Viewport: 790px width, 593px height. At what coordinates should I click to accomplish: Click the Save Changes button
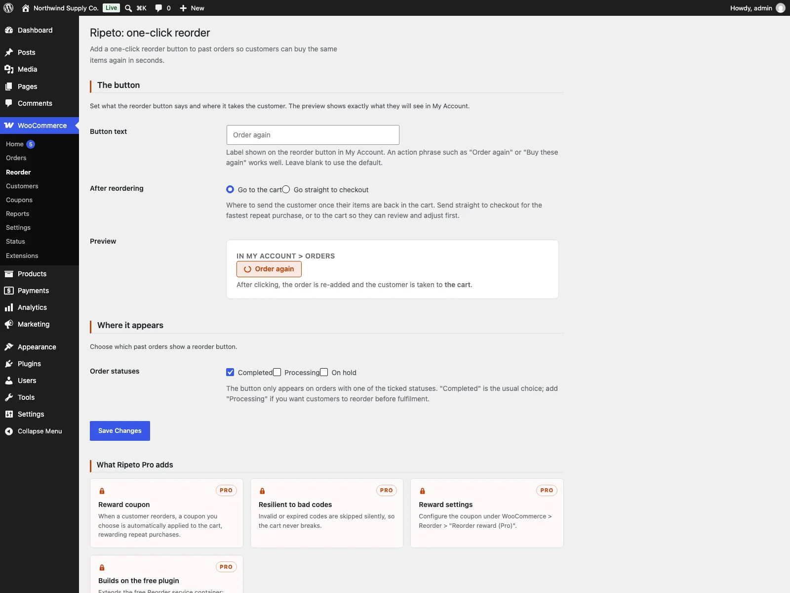(120, 431)
